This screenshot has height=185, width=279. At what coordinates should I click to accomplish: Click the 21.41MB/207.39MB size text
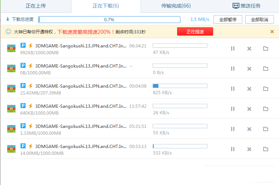click(x=41, y=93)
